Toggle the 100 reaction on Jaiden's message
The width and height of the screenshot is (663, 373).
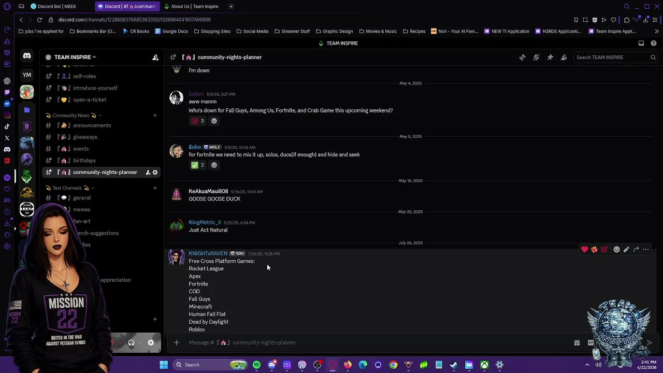pyautogui.click(x=198, y=121)
